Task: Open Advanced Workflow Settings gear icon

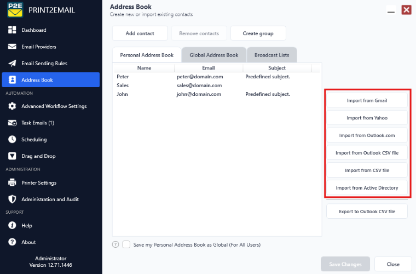Action: pyautogui.click(x=12, y=106)
